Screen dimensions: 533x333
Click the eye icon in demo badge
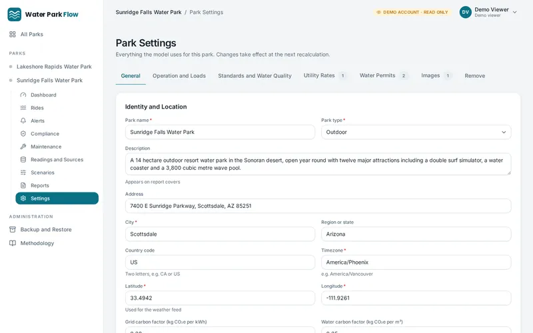(x=378, y=12)
